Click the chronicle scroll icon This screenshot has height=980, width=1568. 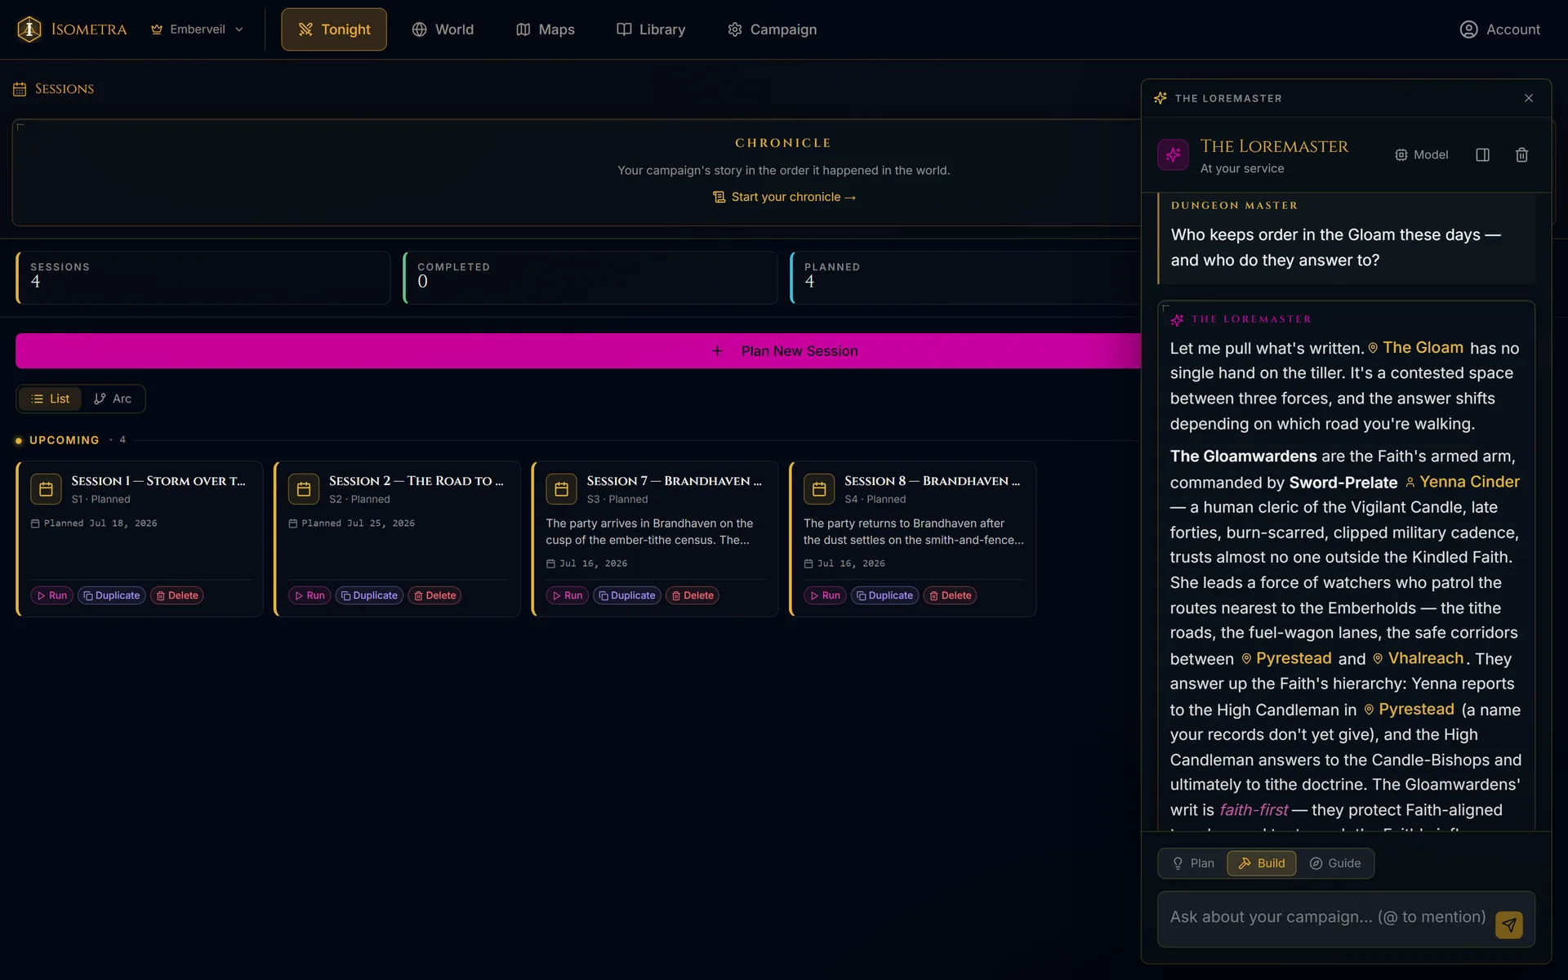(719, 197)
